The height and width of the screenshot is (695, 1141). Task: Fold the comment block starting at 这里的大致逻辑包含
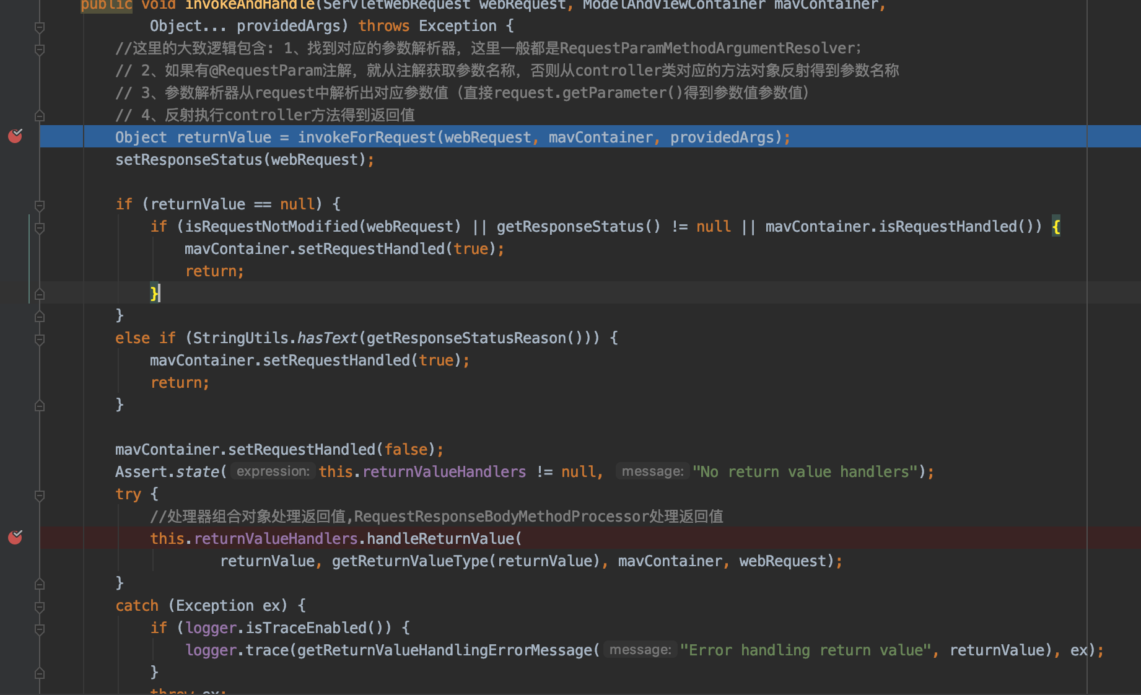click(x=40, y=50)
